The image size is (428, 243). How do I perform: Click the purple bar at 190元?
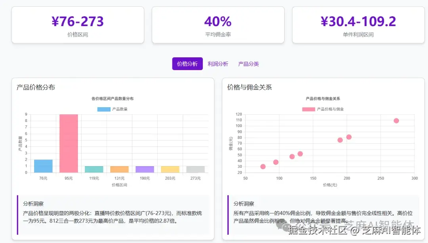pos(144,169)
